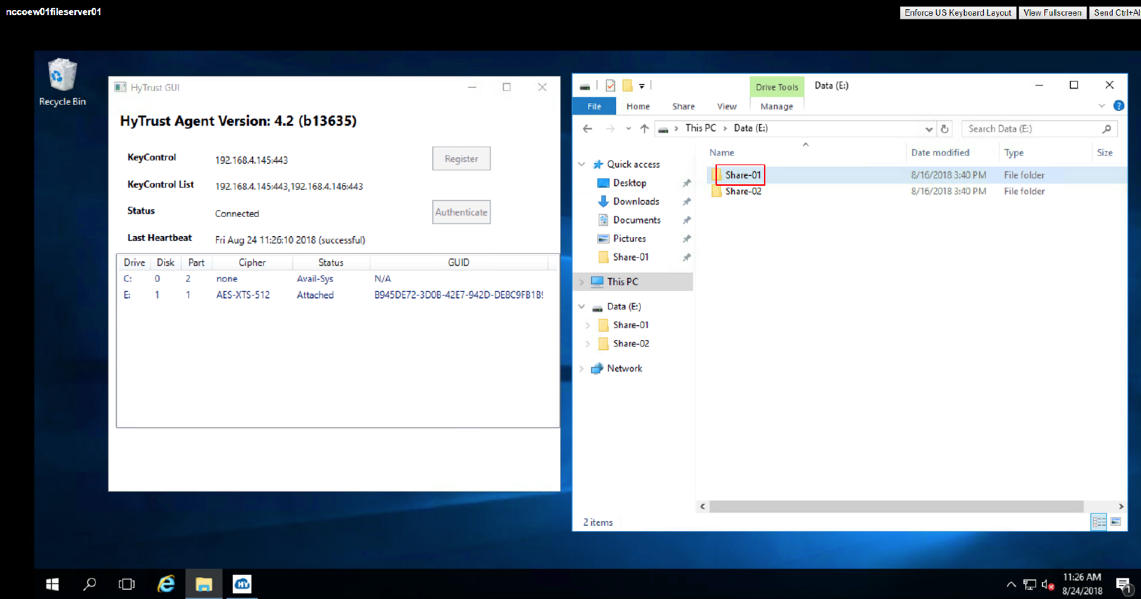Collapse Data (E:) tree node
The image size is (1141, 599).
tap(582, 306)
